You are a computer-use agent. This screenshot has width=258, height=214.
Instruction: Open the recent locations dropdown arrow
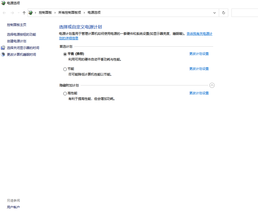[19, 13]
